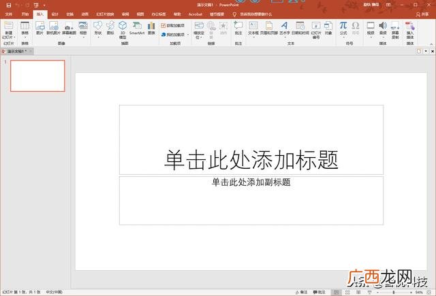
Task: Click the 屏幕录制 (Screen Recording) icon
Action: pyautogui.click(x=395, y=30)
